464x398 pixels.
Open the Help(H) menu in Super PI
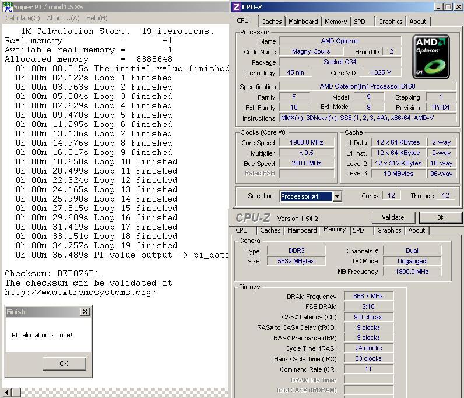[x=97, y=18]
